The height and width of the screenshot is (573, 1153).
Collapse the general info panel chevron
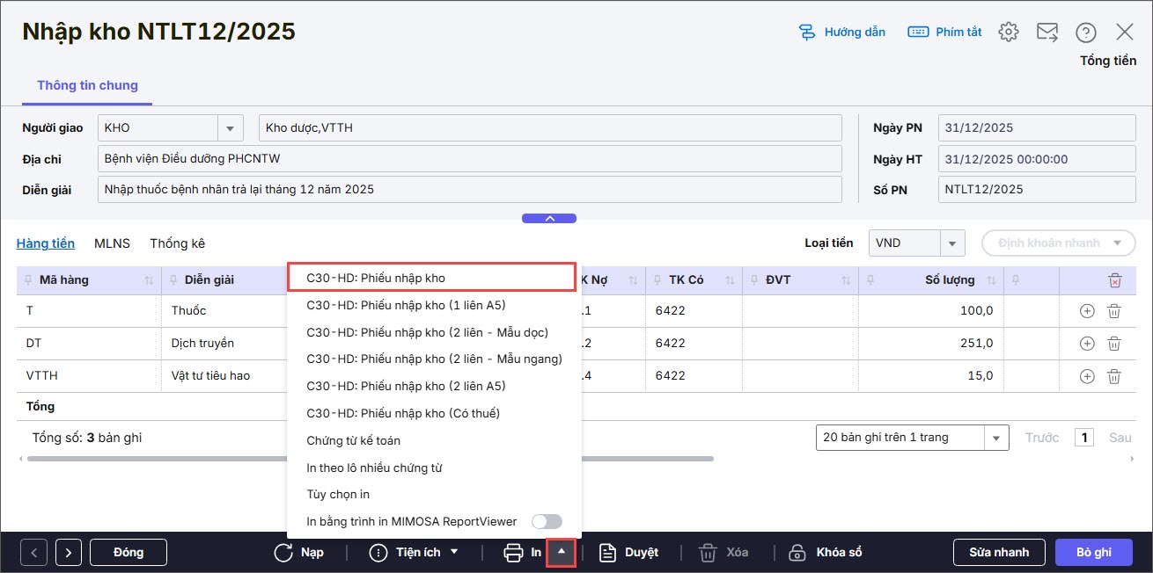[x=549, y=218]
